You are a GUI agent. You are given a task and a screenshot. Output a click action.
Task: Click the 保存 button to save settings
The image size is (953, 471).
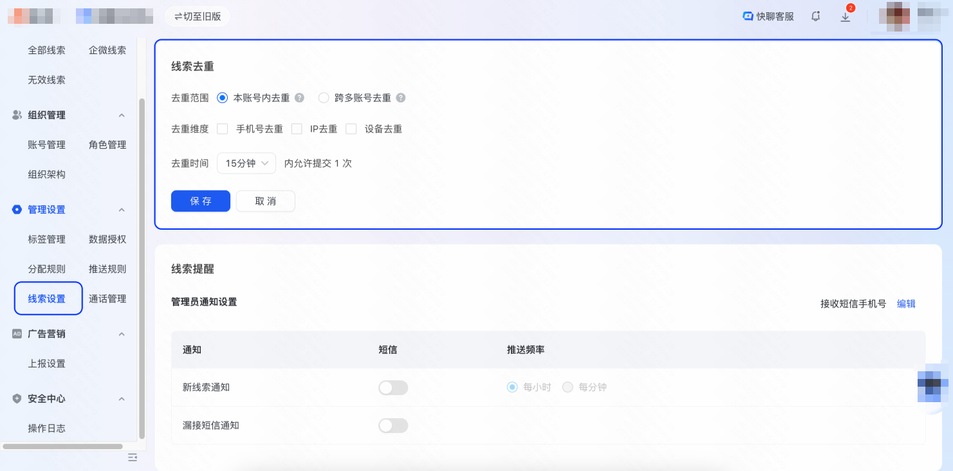tap(200, 201)
